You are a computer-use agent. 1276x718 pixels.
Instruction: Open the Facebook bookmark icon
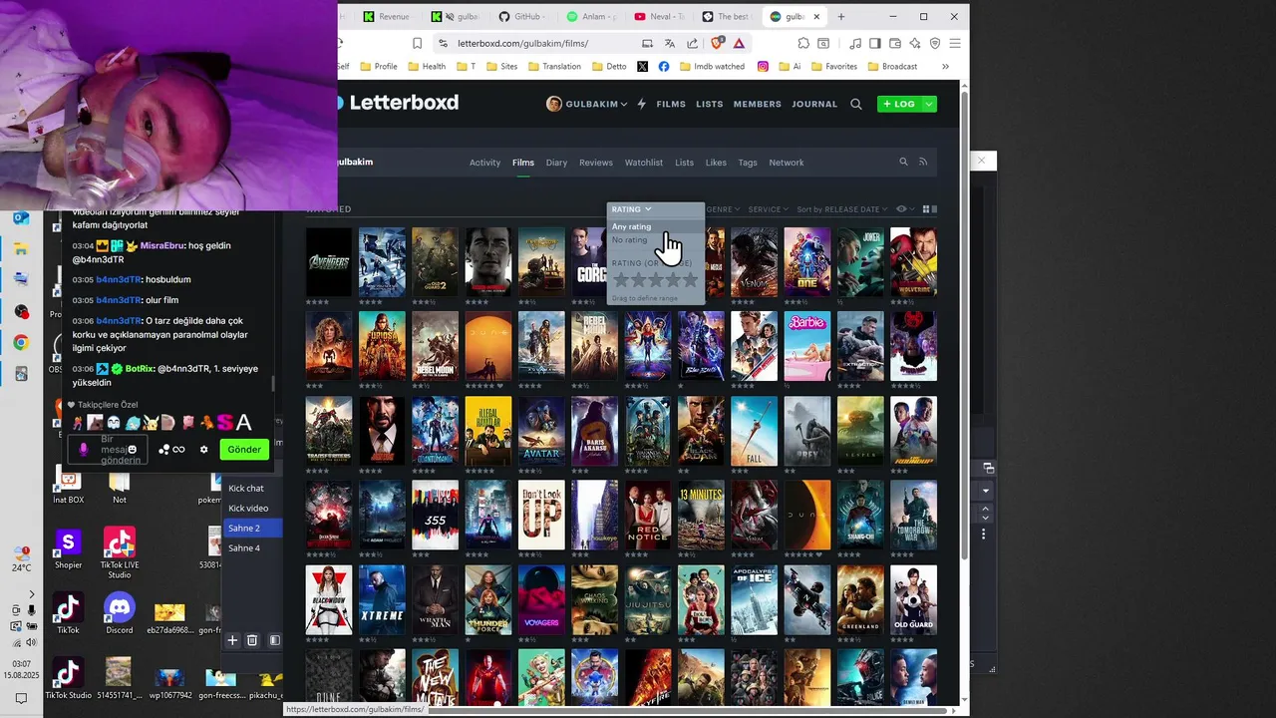point(664,67)
